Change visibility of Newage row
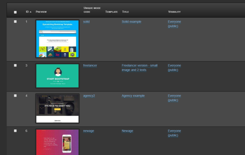Screen dimensions: 245x155 (174, 133)
